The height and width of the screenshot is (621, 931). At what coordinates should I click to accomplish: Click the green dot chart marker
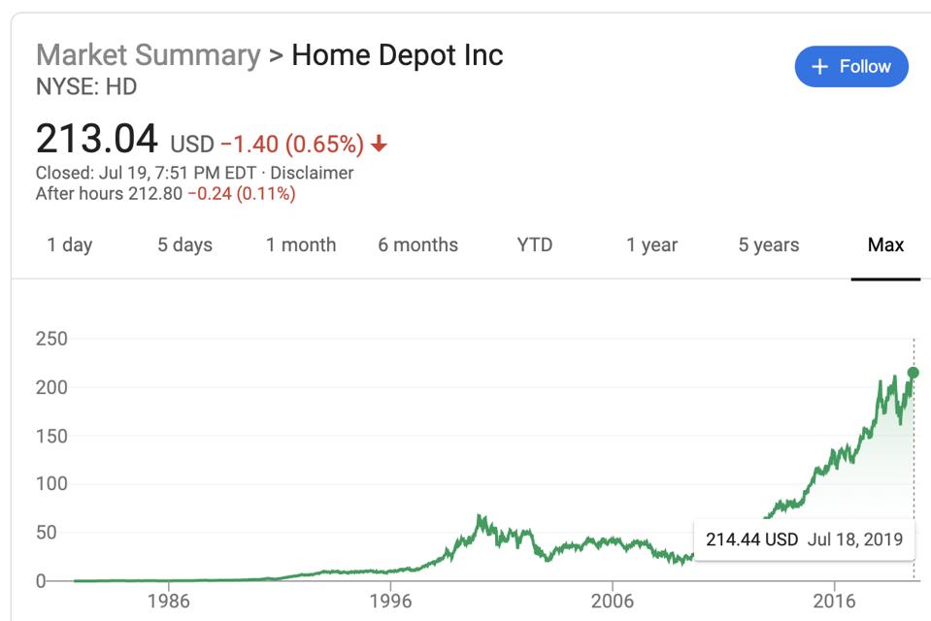point(913,373)
